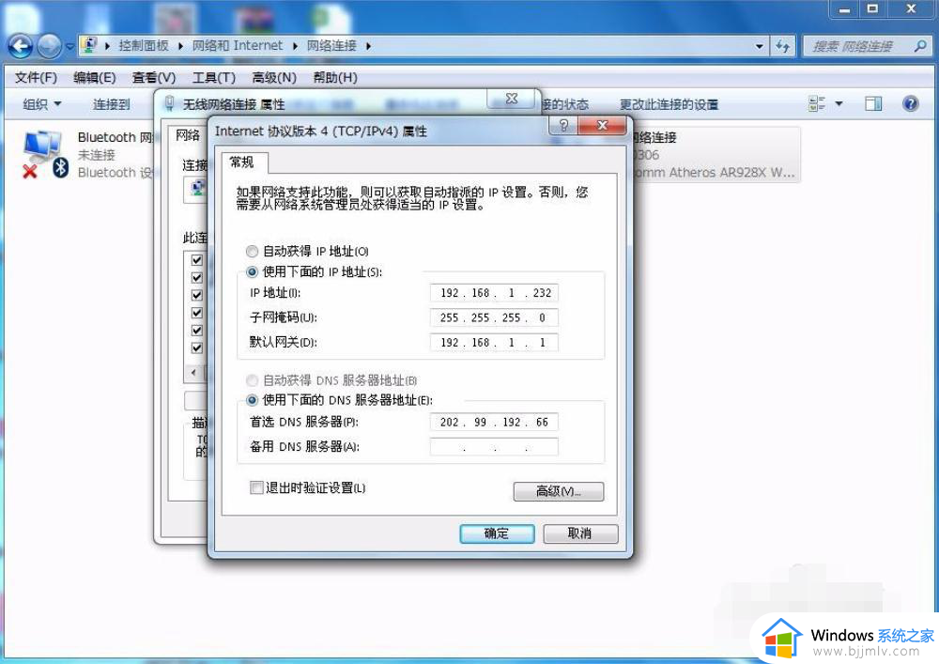
Task: Toggle fourth item checkbox in wireless properties list
Action: [196, 313]
